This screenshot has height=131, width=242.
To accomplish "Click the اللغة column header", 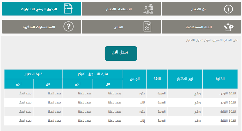I will [157, 79].
